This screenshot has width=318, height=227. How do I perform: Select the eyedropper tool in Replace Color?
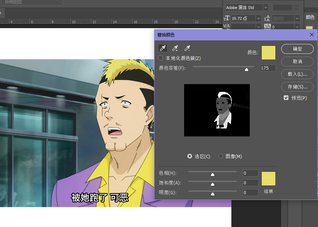click(x=163, y=48)
